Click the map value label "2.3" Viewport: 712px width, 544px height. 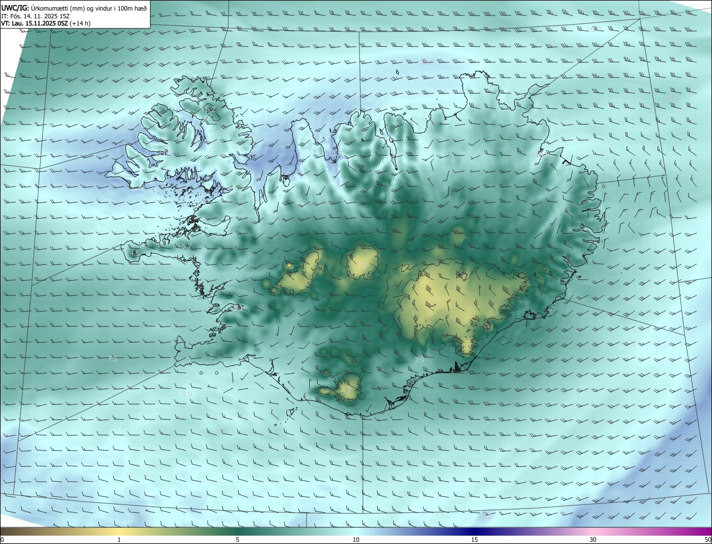346,390
